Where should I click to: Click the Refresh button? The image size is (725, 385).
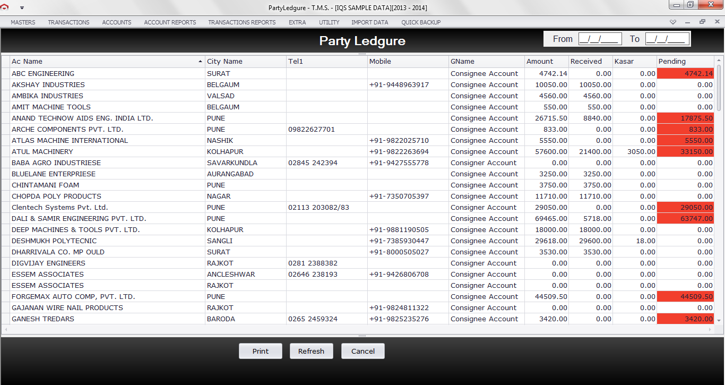coord(311,351)
